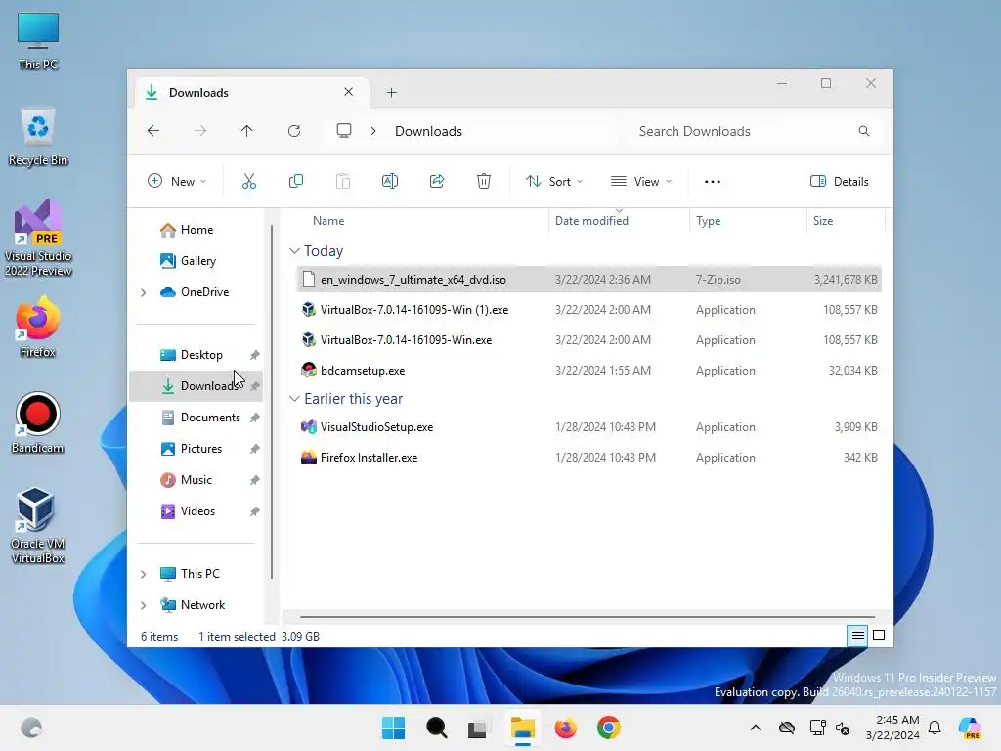Go back with the left arrow button
The image size is (1001, 751).
point(153,131)
